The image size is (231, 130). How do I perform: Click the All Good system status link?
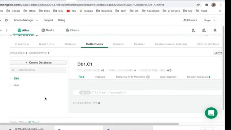(x=33, y=122)
